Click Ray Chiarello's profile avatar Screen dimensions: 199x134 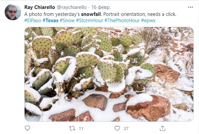point(13,12)
